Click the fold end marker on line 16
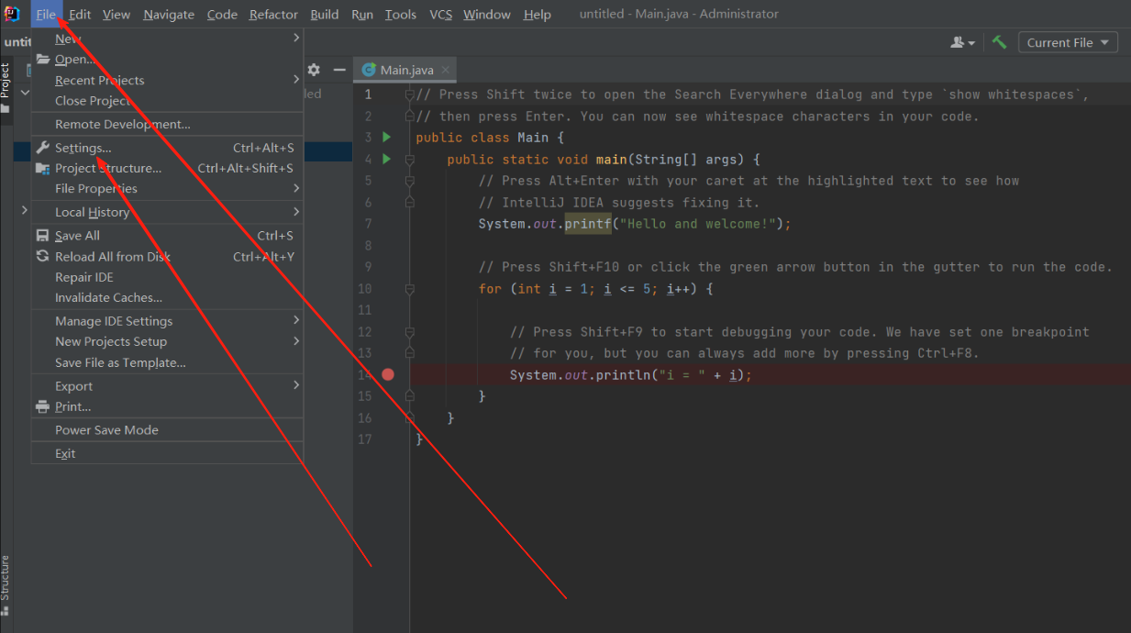The height and width of the screenshot is (633, 1131). pyautogui.click(x=410, y=418)
